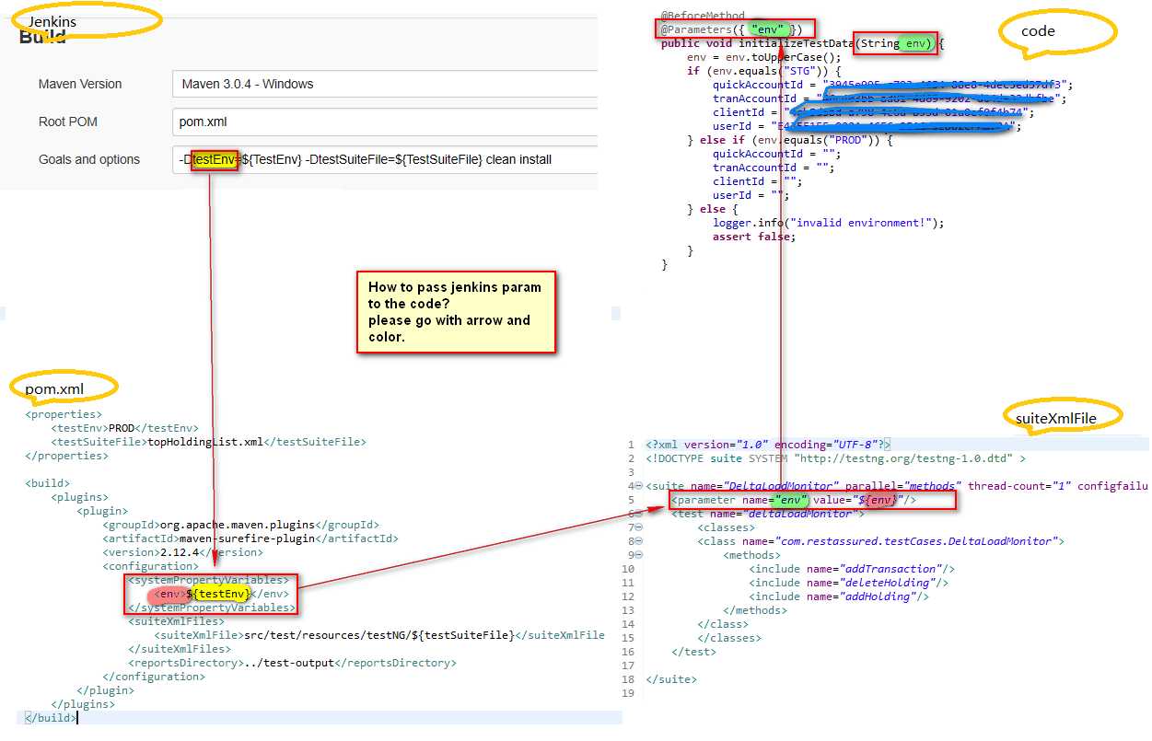Click the yellow note about passing Jenkins param
The height and width of the screenshot is (741, 1152).
pos(456,312)
